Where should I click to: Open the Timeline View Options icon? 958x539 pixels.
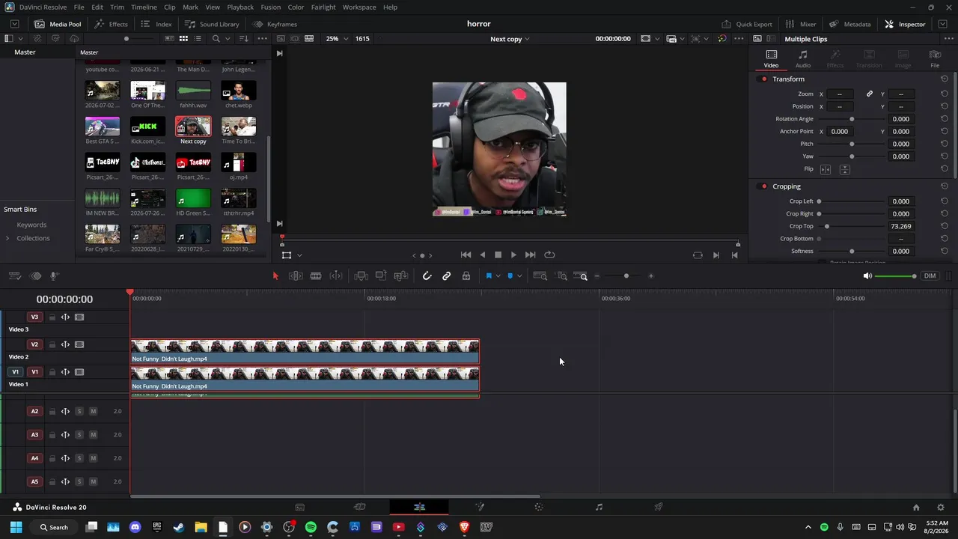click(14, 276)
